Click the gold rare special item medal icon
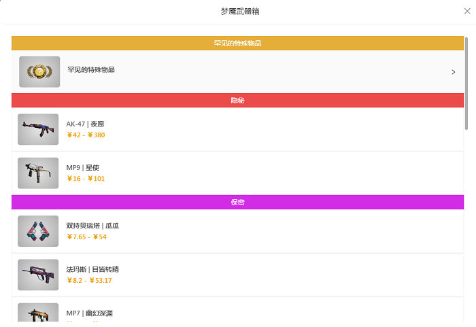476x327 pixels. (39, 71)
